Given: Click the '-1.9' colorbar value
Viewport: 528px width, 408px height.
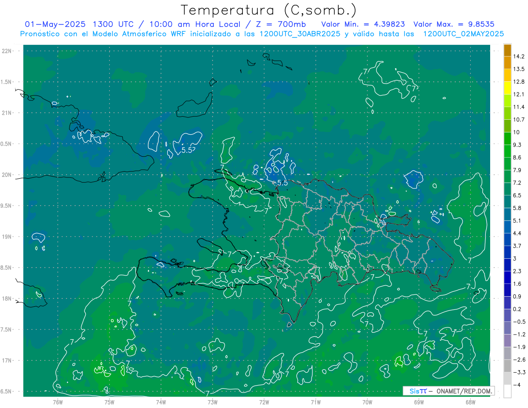Looking at the screenshot, I should [x=519, y=347].
